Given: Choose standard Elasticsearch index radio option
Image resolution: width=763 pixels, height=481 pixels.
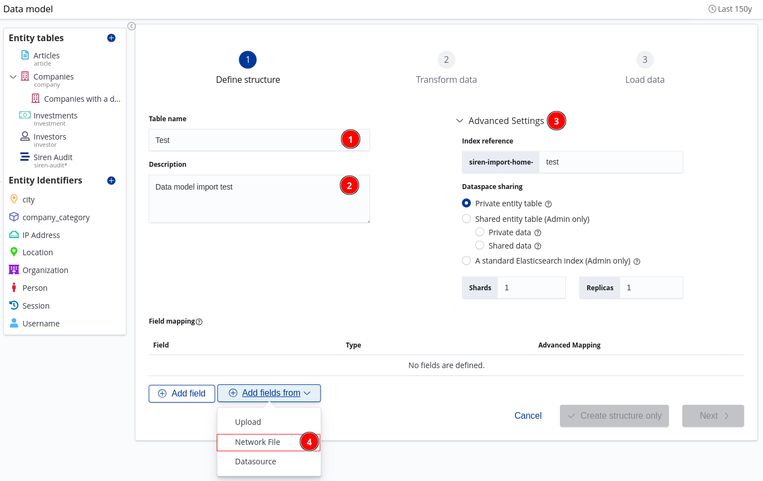Looking at the screenshot, I should (x=466, y=261).
